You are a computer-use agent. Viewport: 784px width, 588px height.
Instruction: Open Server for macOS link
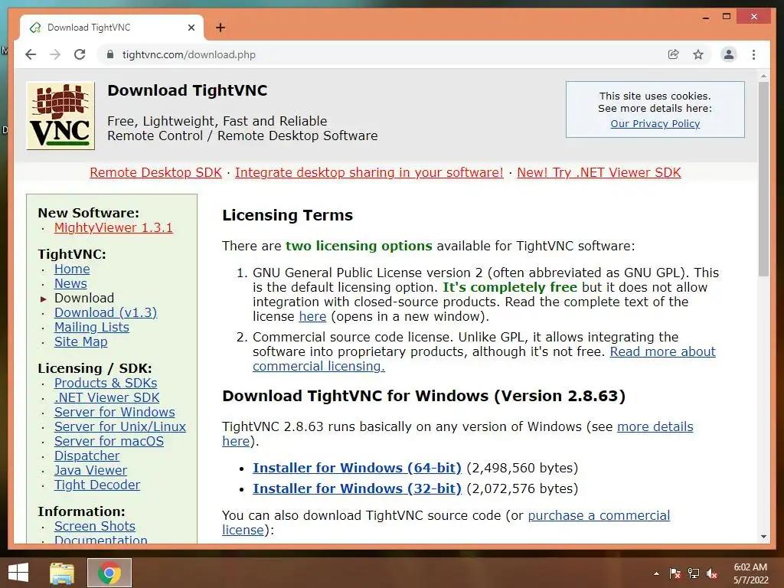click(x=109, y=441)
